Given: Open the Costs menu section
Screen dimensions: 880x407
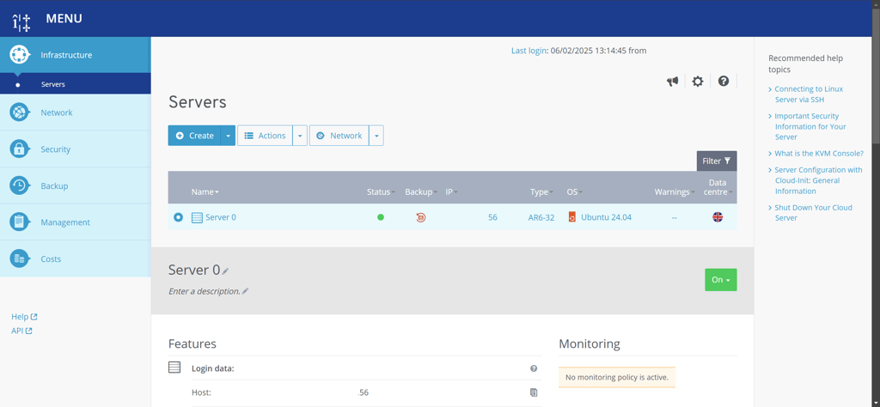Looking at the screenshot, I should [76, 258].
